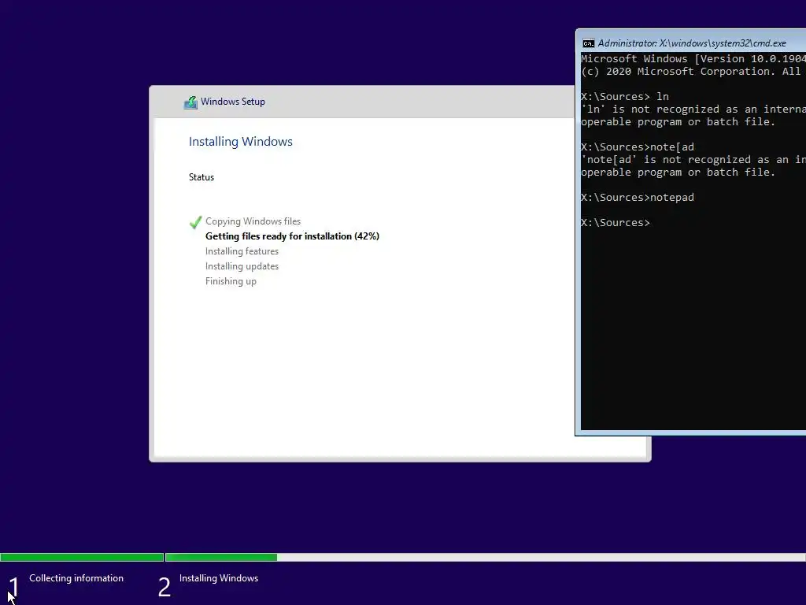Click the Copying Windows files status line
806x605 pixels.
pyautogui.click(x=253, y=221)
